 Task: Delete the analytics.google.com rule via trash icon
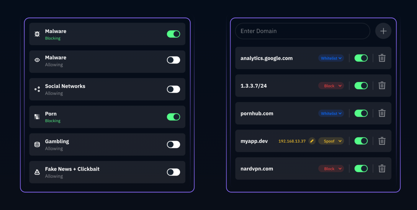click(x=382, y=58)
